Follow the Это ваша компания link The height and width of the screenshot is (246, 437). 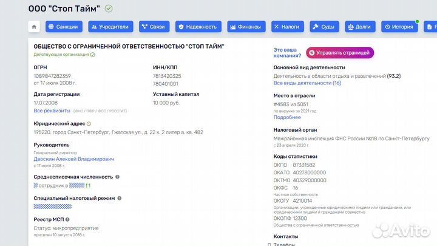(287, 53)
